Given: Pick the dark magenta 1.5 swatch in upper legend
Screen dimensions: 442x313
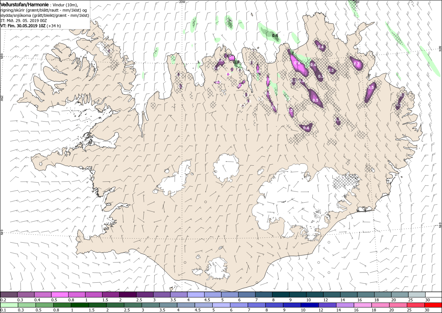Looking at the screenshot, I should click(x=111, y=294).
